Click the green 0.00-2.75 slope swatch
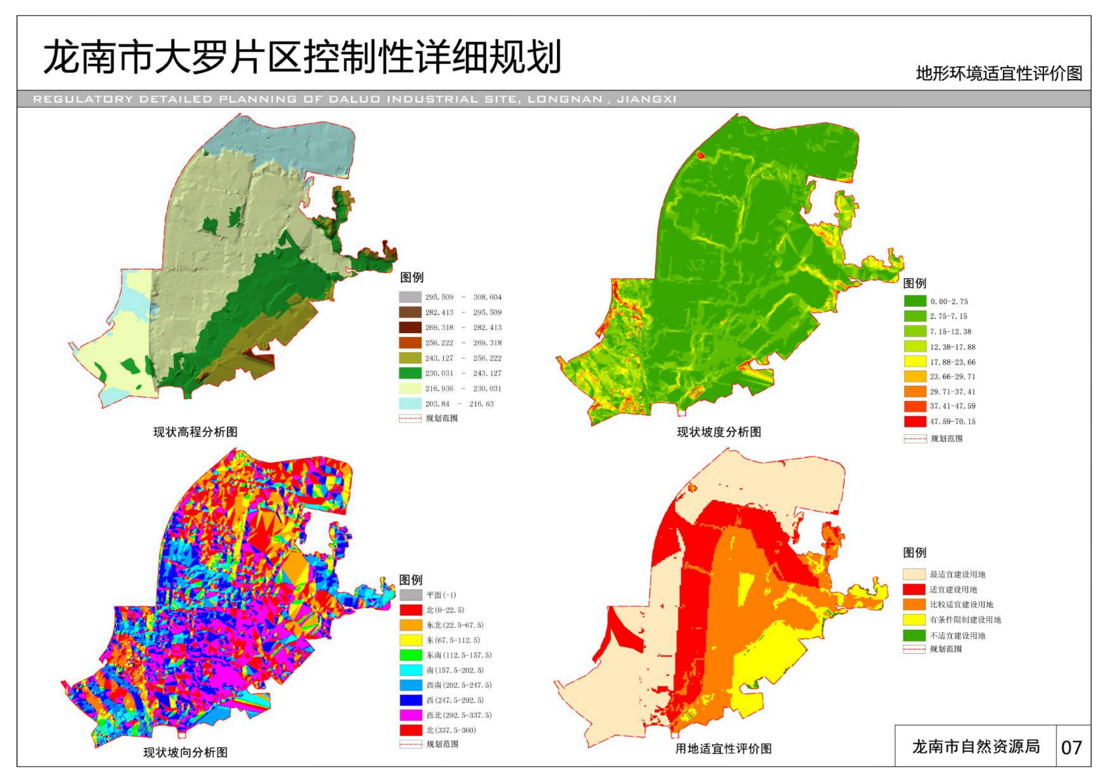 [915, 301]
